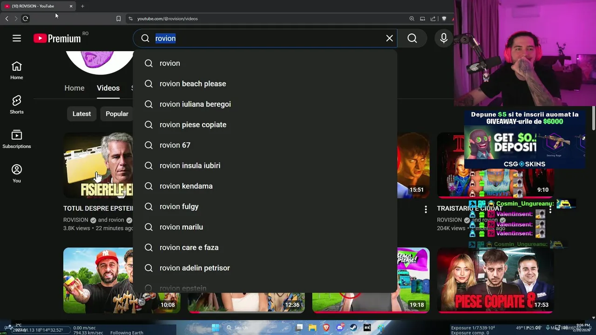This screenshot has height=335, width=596.
Task: Open the 'TOTUL DESPRE EPSTEIN' video title
Action: 98,208
